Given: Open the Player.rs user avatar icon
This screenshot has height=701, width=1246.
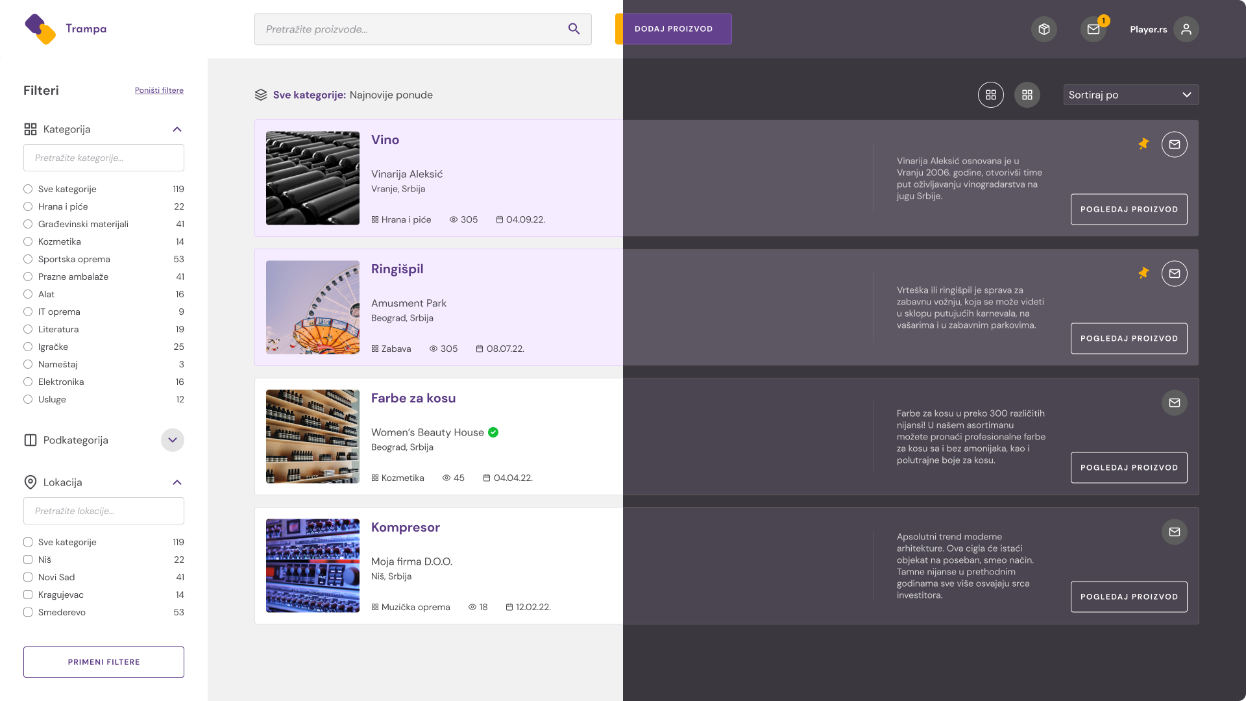Looking at the screenshot, I should [1186, 29].
